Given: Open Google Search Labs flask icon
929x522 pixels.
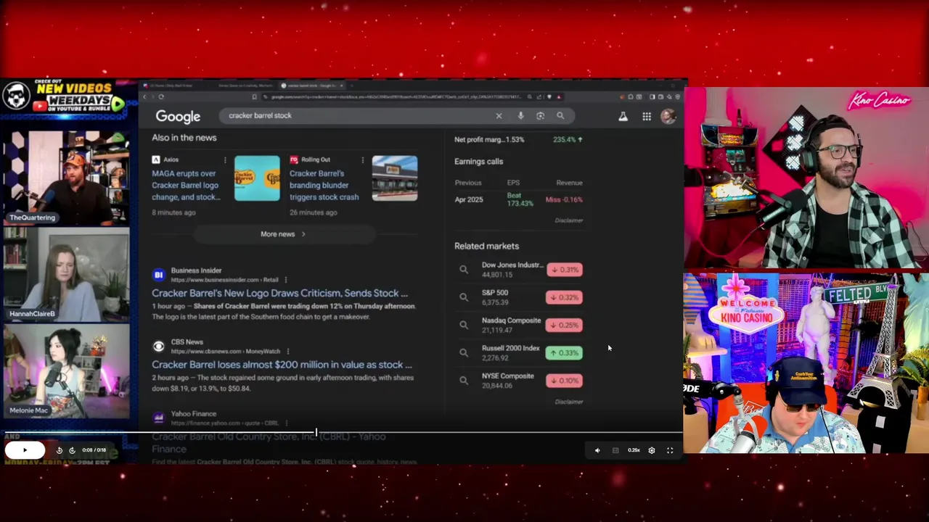Looking at the screenshot, I should pos(623,116).
